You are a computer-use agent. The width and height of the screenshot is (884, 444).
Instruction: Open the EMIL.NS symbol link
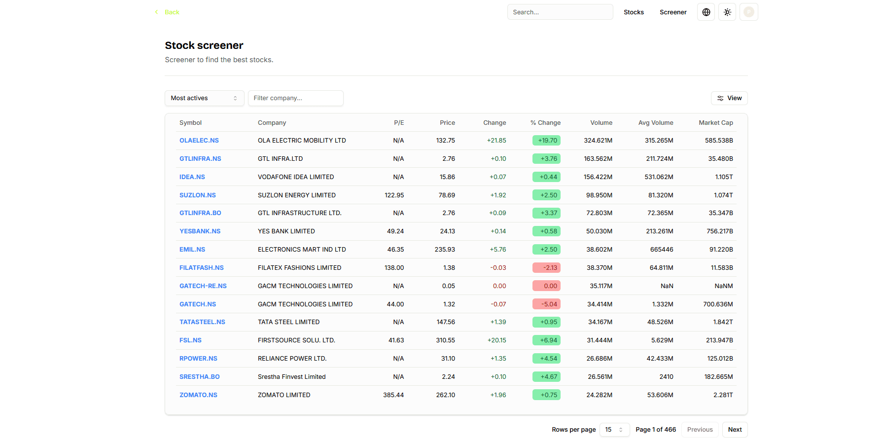click(x=192, y=250)
